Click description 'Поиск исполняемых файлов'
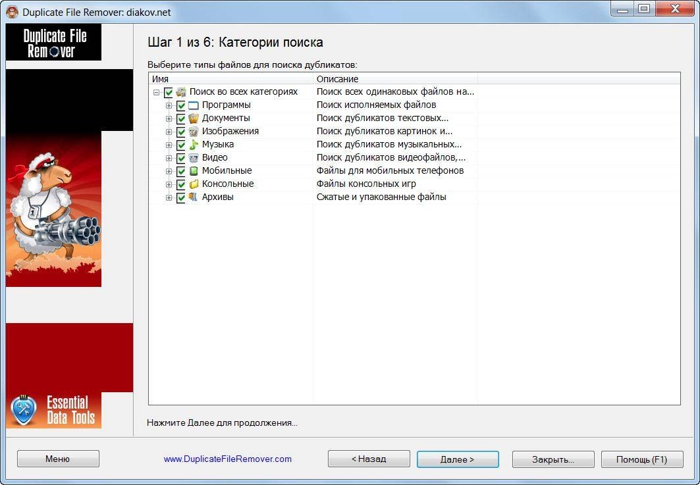 click(x=376, y=105)
